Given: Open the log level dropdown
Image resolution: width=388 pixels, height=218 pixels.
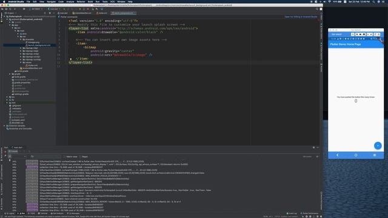Looking at the screenshot, I should [19, 157].
